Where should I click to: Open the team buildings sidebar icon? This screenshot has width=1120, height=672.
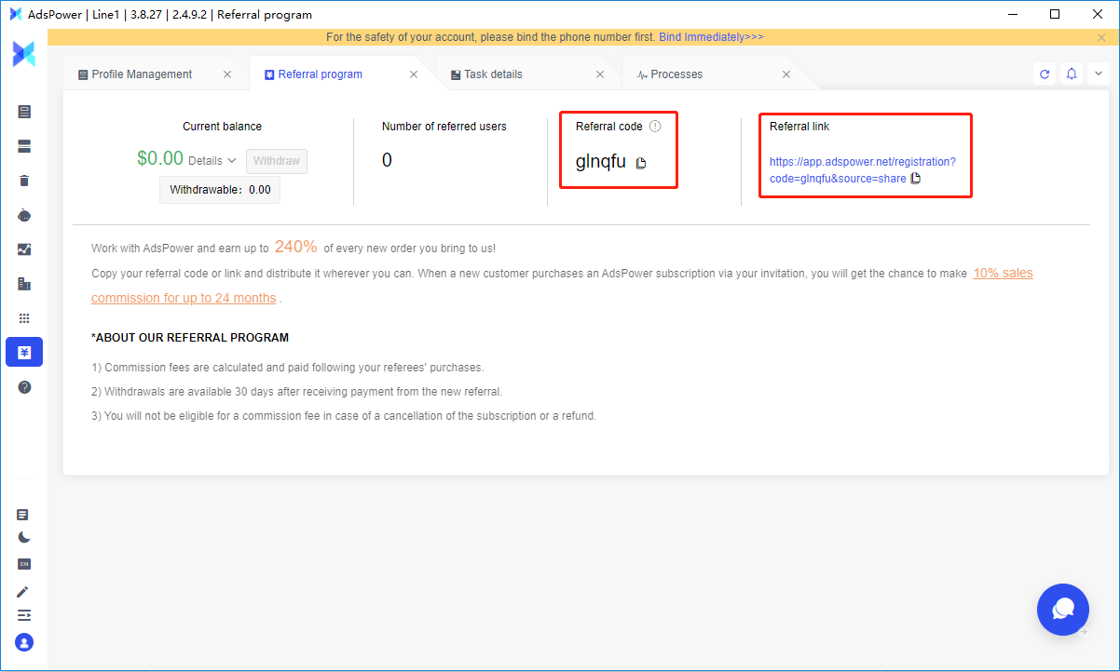pyautogui.click(x=24, y=284)
